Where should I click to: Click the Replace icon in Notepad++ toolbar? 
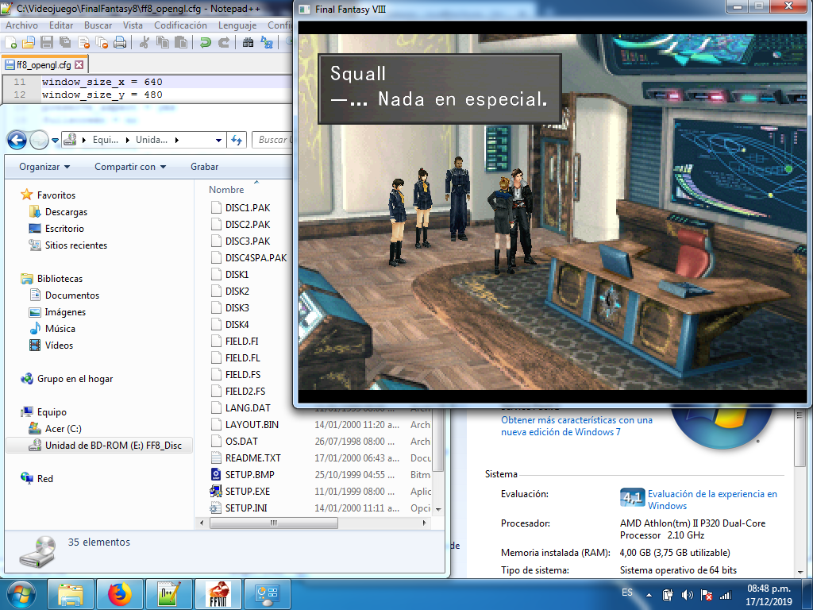coord(267,43)
